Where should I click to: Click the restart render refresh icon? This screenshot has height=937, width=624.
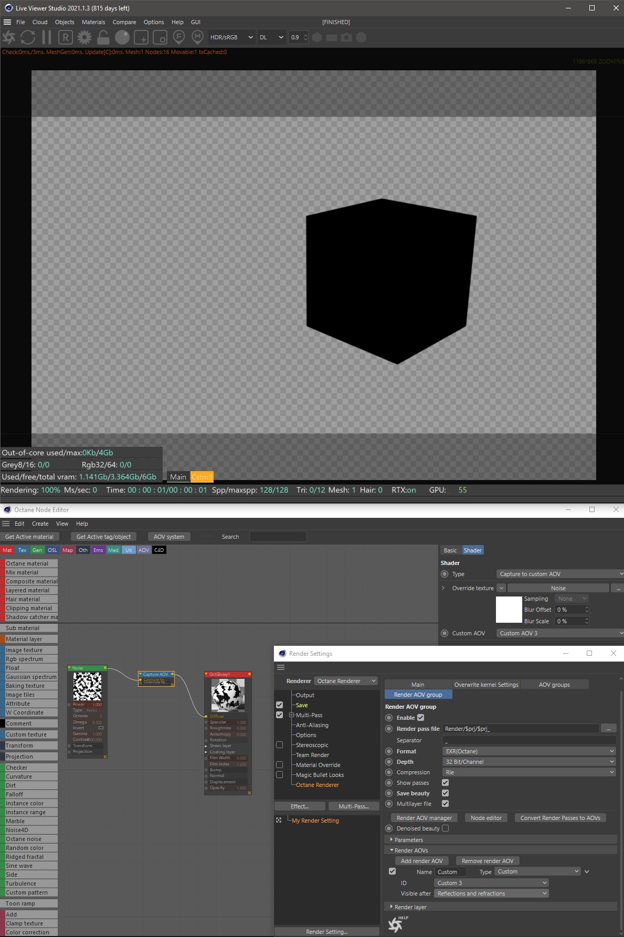coord(28,37)
